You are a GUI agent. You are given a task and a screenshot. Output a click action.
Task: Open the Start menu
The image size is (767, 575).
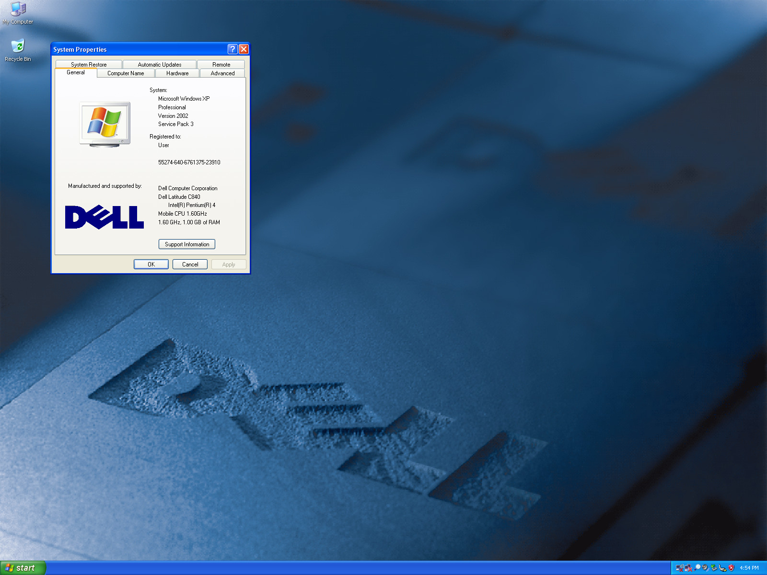point(23,568)
